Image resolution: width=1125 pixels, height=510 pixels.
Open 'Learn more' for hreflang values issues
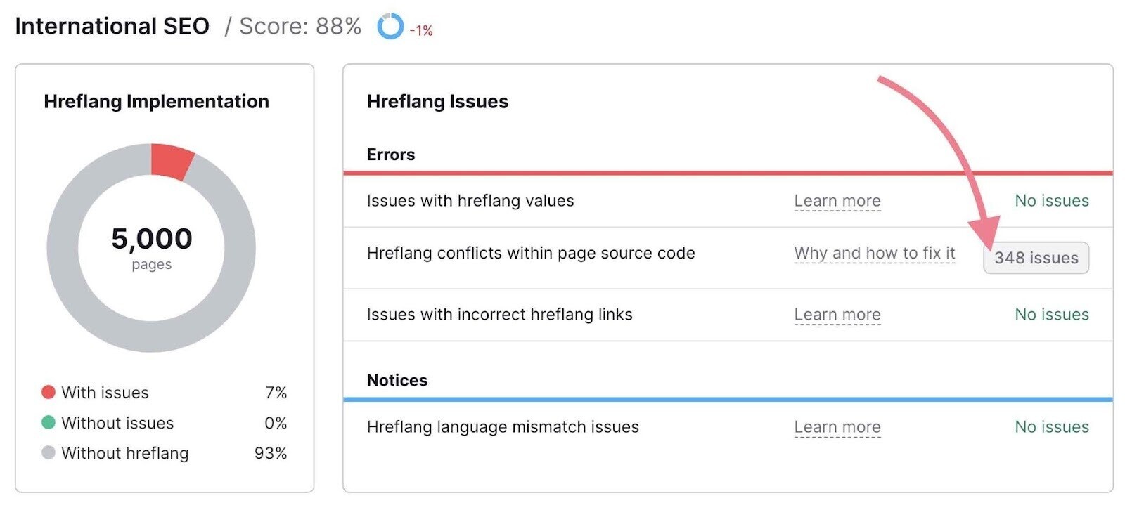click(x=837, y=201)
